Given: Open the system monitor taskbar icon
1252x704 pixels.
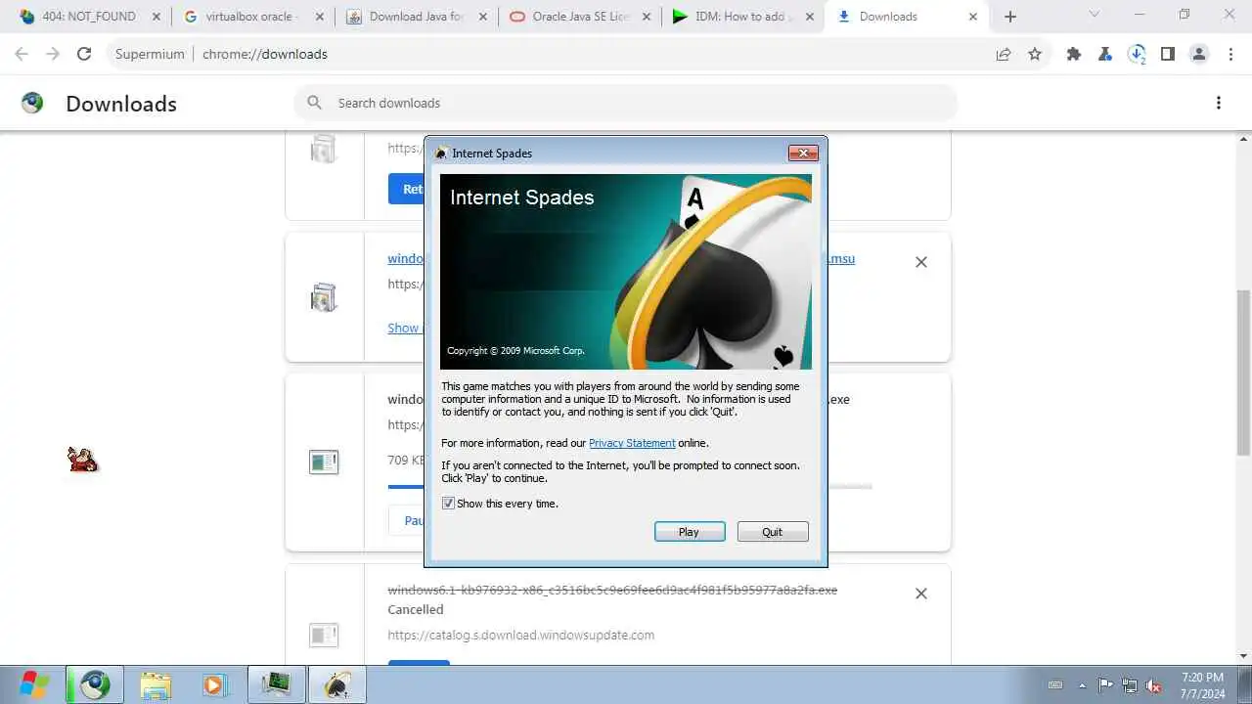Looking at the screenshot, I should tap(277, 684).
